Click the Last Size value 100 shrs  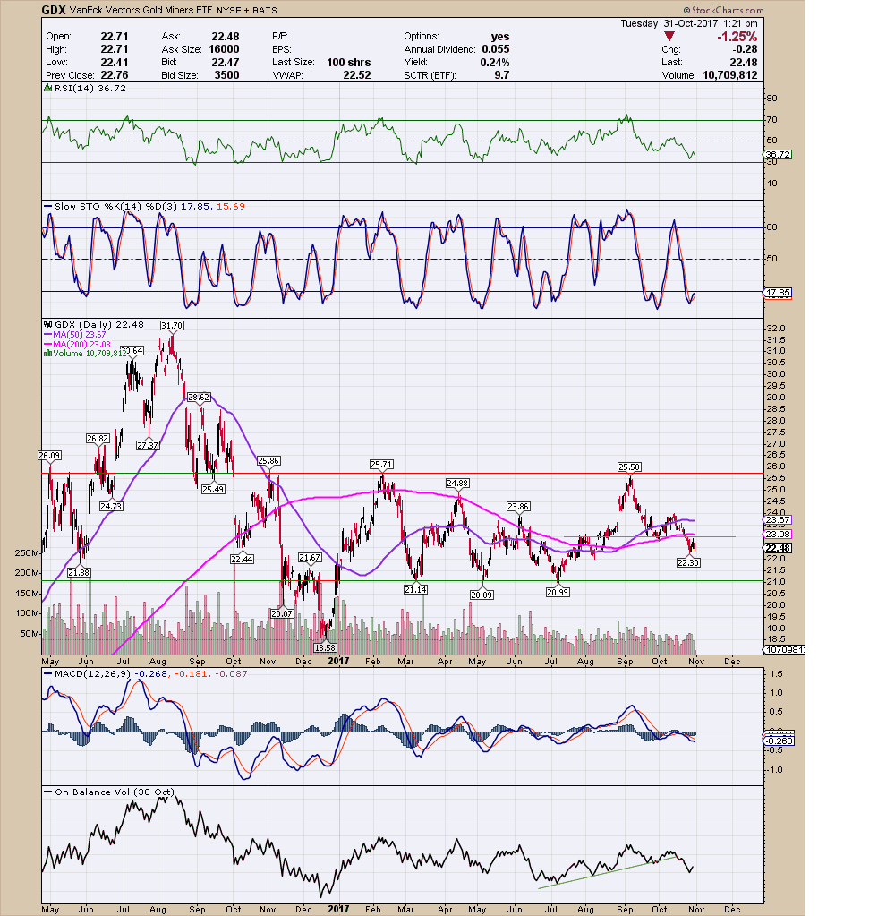click(x=348, y=63)
